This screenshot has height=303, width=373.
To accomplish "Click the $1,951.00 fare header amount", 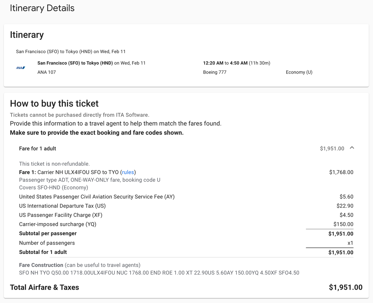I will tap(332, 149).
